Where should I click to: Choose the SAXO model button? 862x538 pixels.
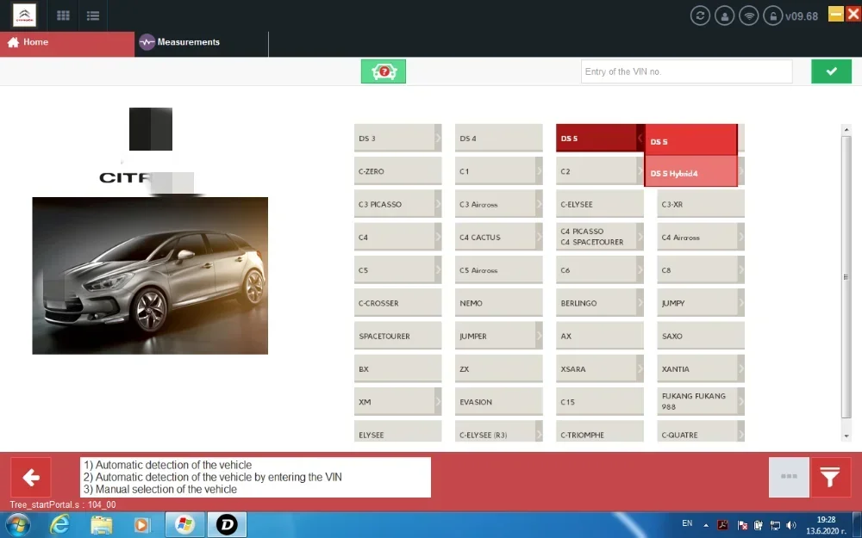click(x=700, y=336)
